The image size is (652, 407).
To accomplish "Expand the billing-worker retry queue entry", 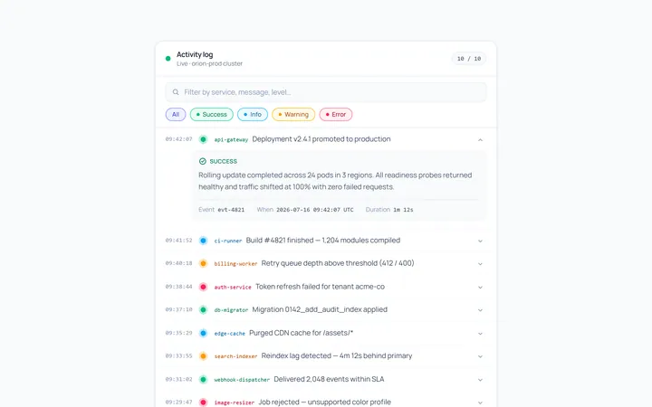I will click(480, 264).
